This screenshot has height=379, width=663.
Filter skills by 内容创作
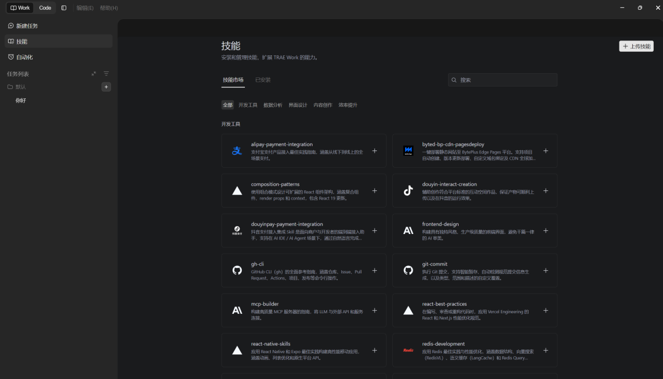point(323,105)
